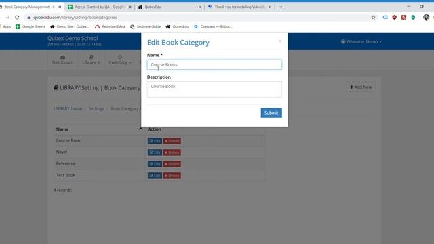Click the Add New button
The image size is (434, 244).
point(361,87)
